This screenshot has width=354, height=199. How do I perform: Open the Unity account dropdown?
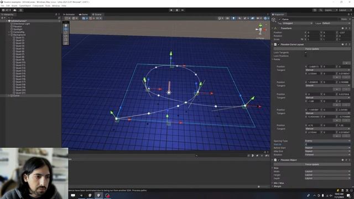pos(7,10)
